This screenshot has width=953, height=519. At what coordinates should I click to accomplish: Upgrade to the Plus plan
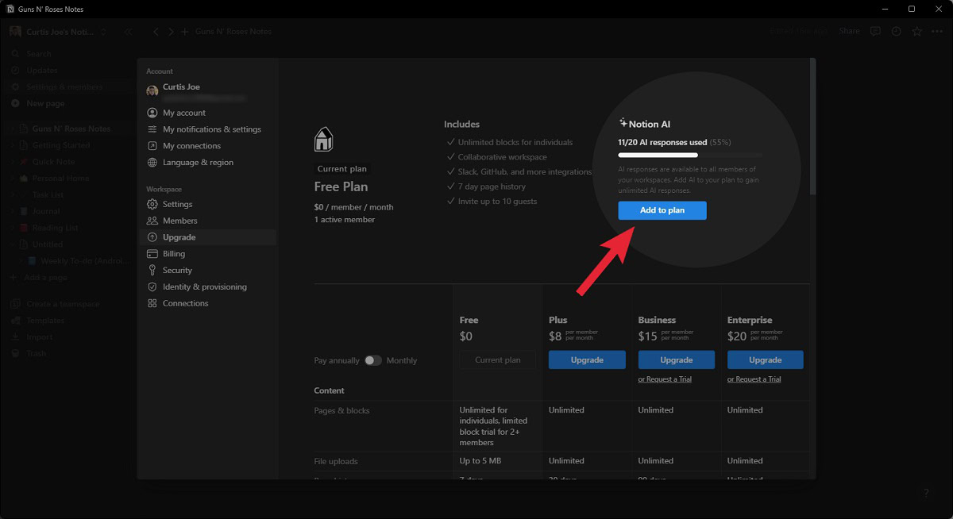(x=587, y=360)
